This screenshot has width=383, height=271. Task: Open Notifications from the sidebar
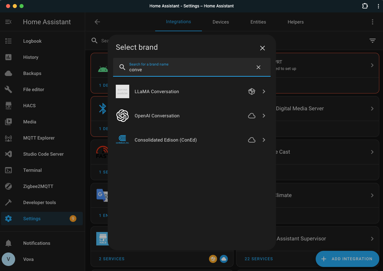click(x=36, y=243)
